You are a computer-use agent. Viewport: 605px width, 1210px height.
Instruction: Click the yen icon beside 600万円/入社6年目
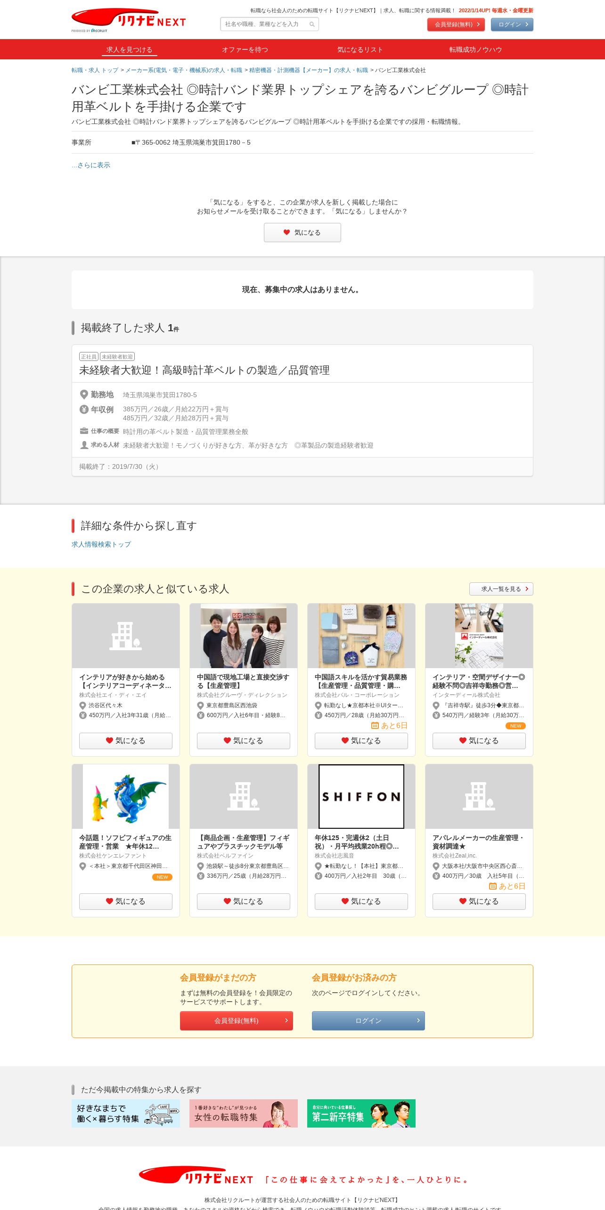point(200,715)
